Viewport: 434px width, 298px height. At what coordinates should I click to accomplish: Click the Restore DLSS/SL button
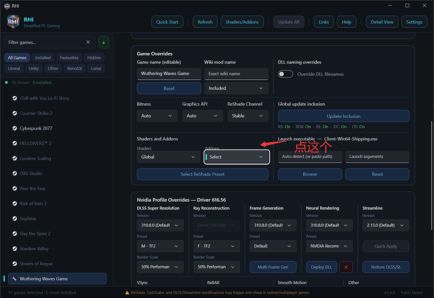tap(386, 267)
